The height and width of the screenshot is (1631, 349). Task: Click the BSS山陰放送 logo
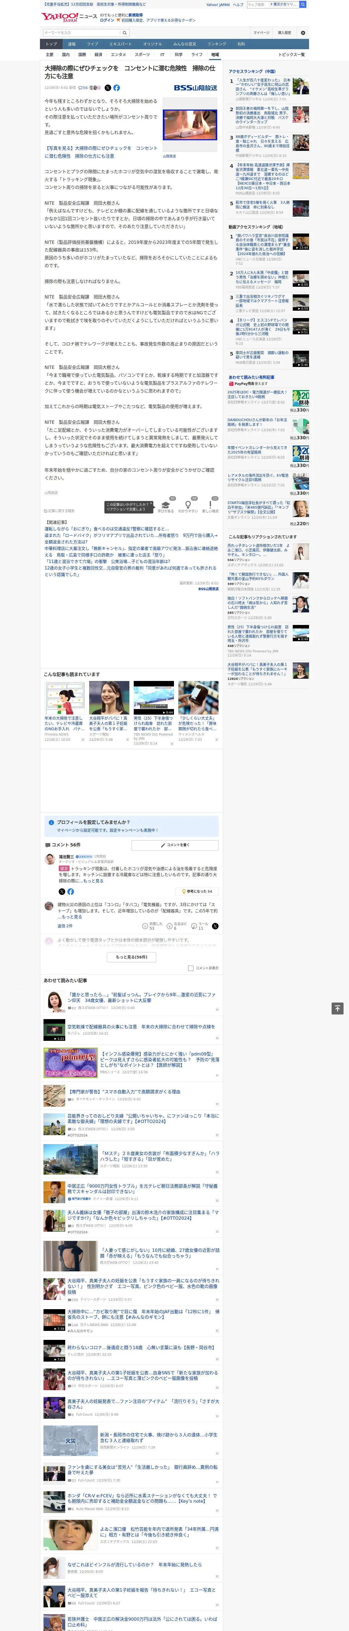point(196,88)
